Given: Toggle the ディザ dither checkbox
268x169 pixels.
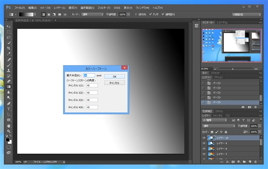Looking at the screenshot, I should tap(151, 14).
